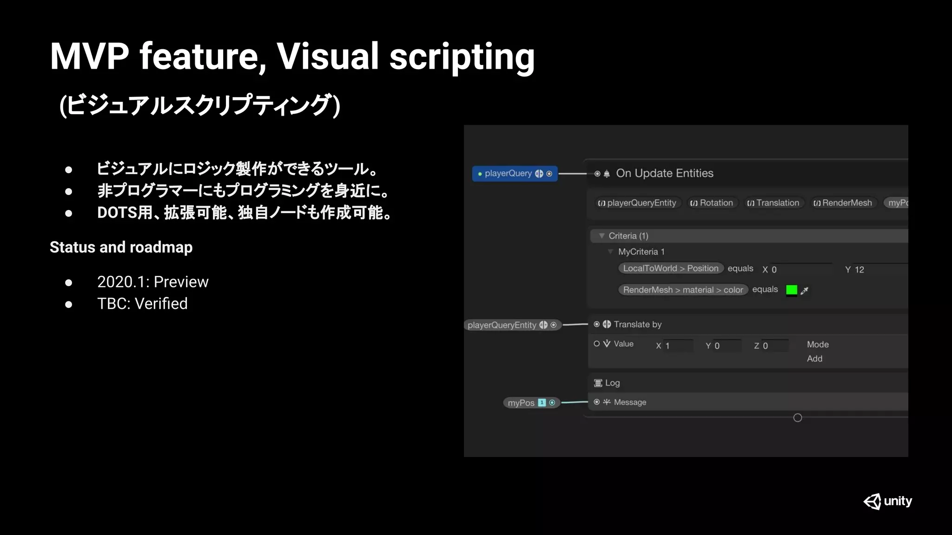Click the myPos output port
This screenshot has width=952, height=535.
pyautogui.click(x=552, y=403)
